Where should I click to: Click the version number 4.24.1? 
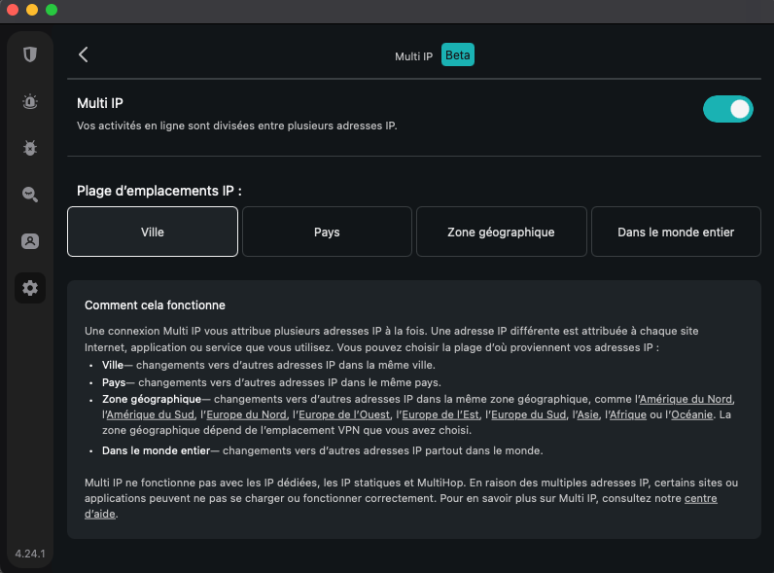[30, 554]
